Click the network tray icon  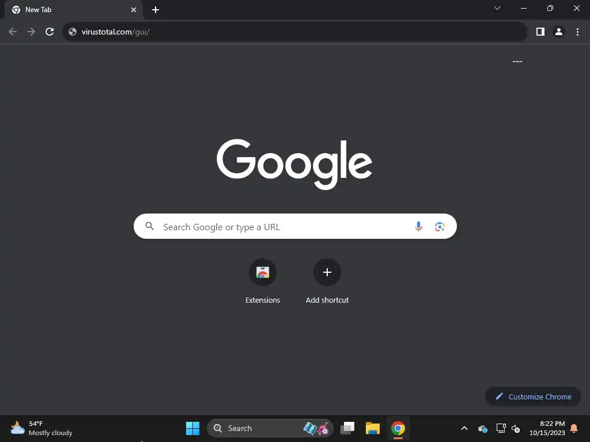(x=501, y=428)
